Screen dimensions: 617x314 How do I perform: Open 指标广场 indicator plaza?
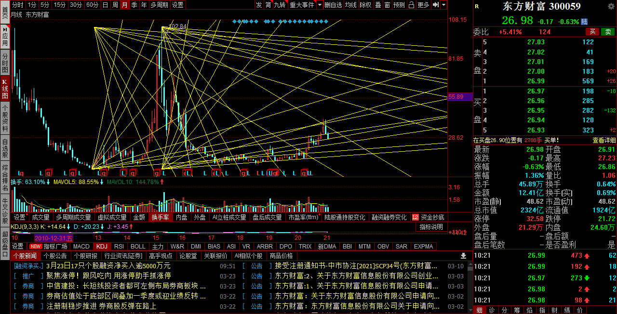55,246
